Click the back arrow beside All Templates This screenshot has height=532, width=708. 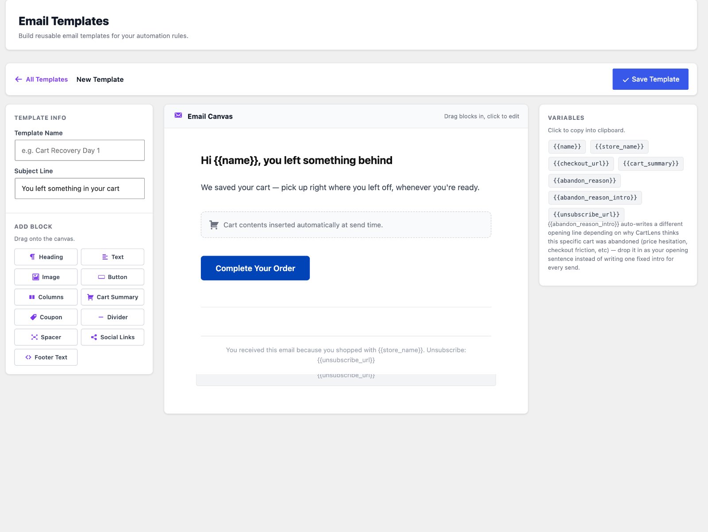tap(19, 79)
